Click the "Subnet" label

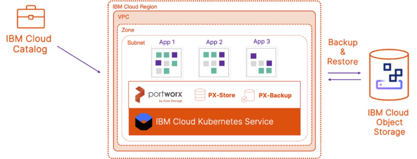(136, 43)
